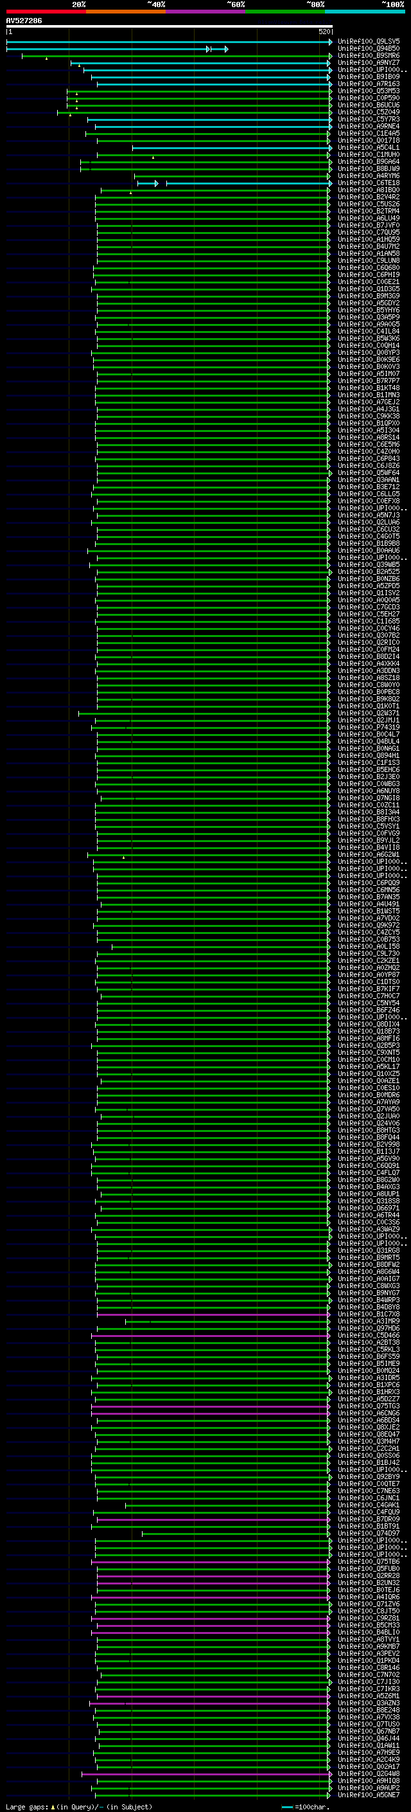411x1812 pixels.
Task: Open hit UniRef100_B2TRM4
Action: coord(368,211)
